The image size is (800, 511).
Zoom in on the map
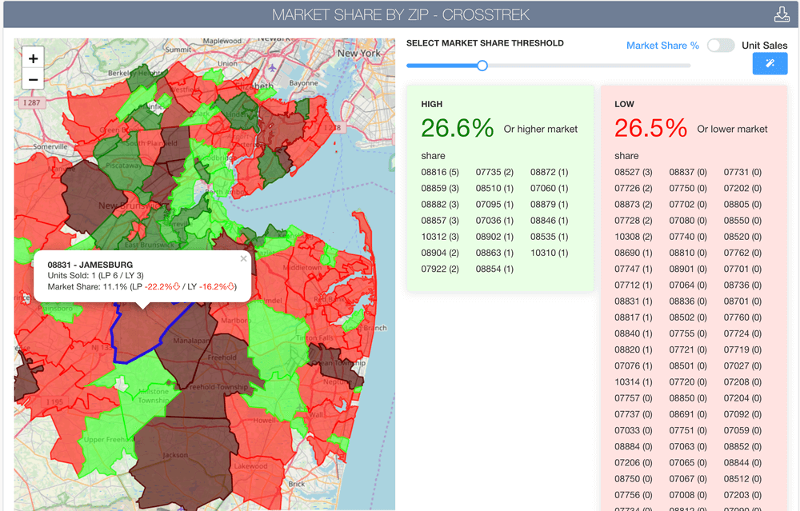33,58
